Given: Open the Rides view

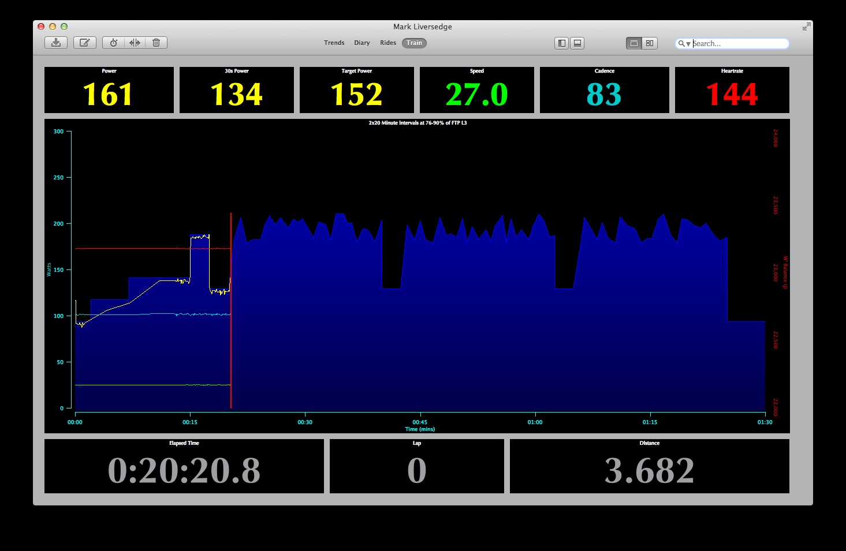Looking at the screenshot, I should click(x=388, y=43).
